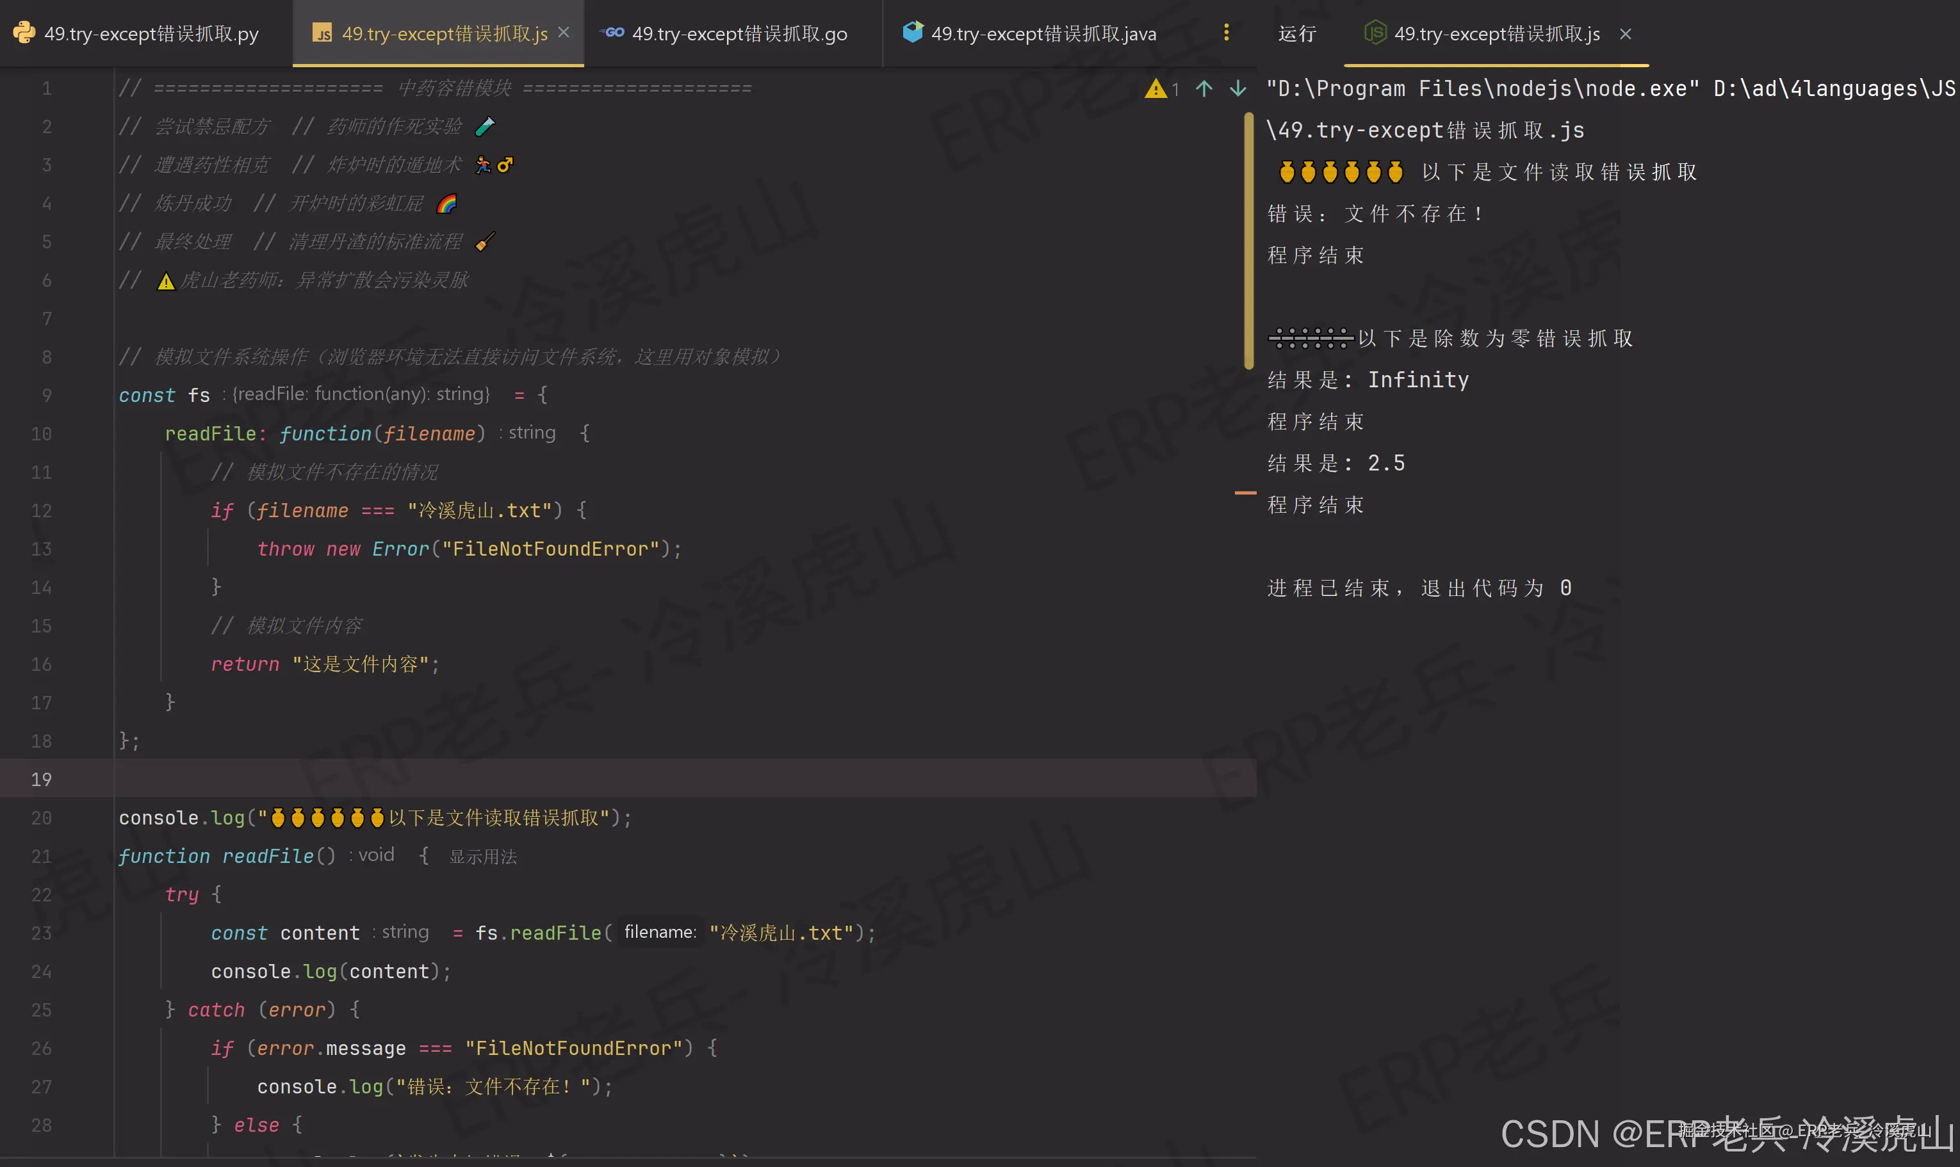Viewport: 1960px width, 1167px height.
Task: Click the 显示用法 usages hint link
Action: (482, 857)
